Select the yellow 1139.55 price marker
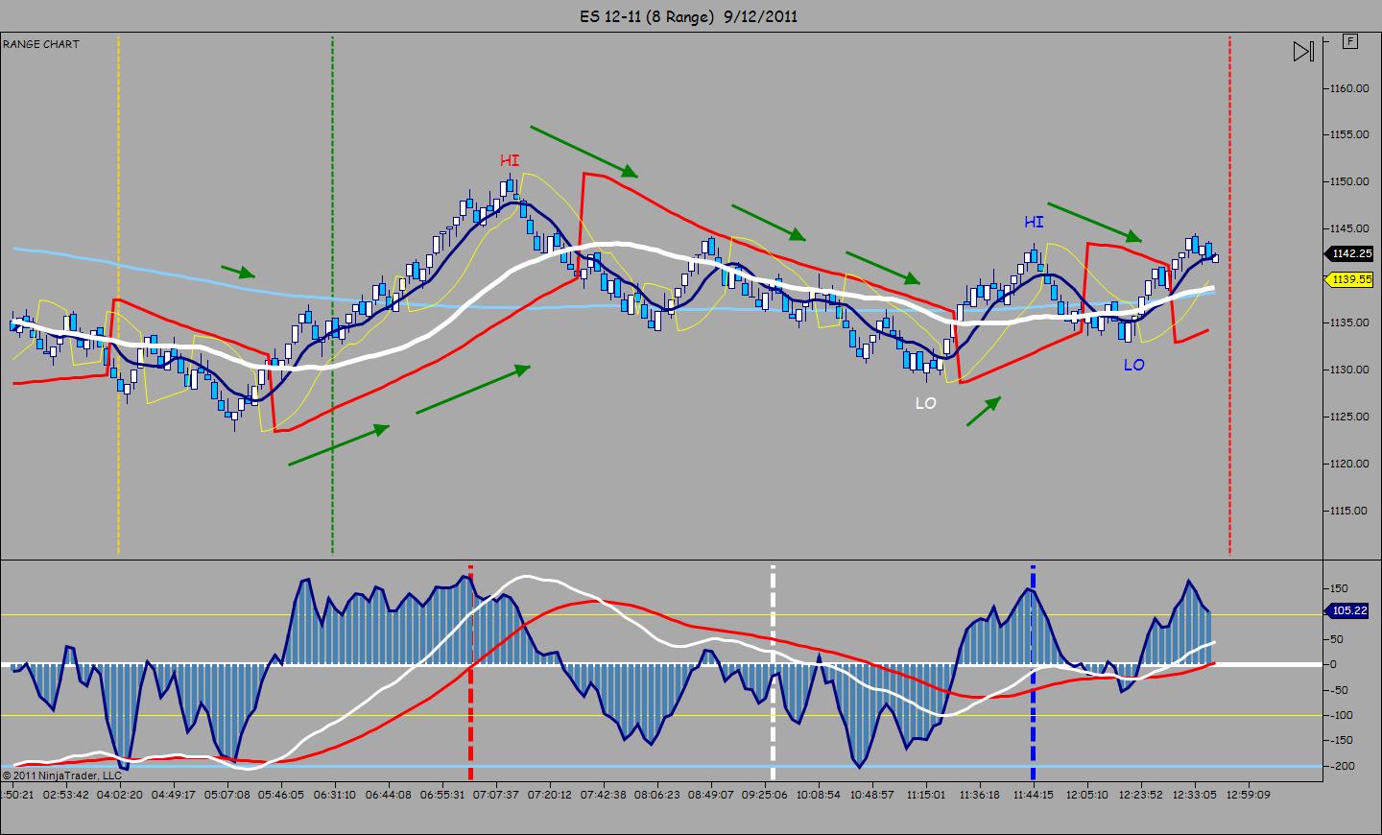Viewport: 1382px width, 835px height. click(x=1351, y=279)
